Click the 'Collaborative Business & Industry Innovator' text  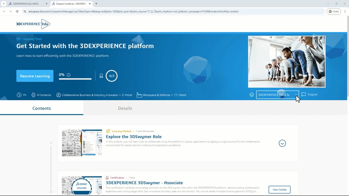(x=90, y=95)
